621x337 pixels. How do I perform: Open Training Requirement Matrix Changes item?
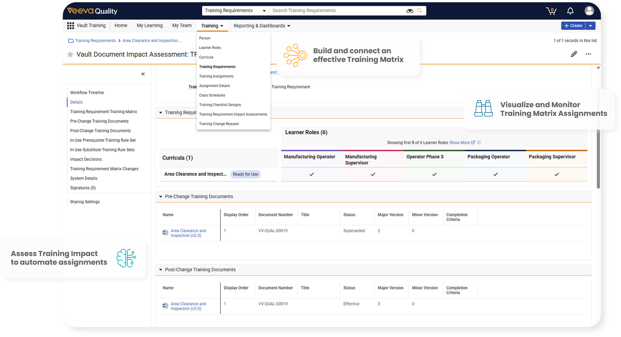[104, 169]
